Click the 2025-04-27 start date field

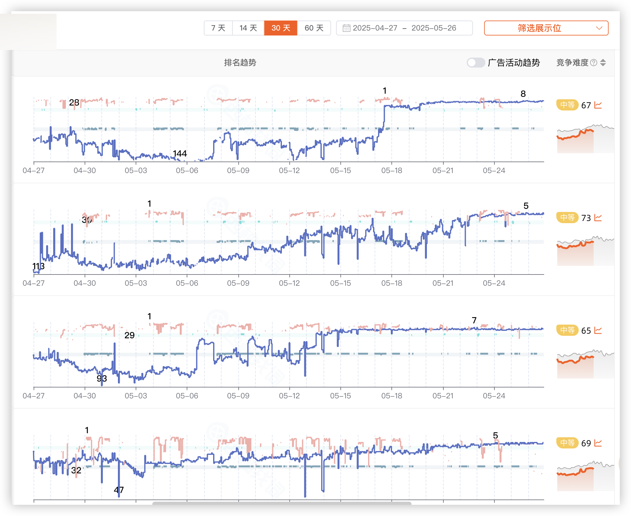tap(375, 28)
